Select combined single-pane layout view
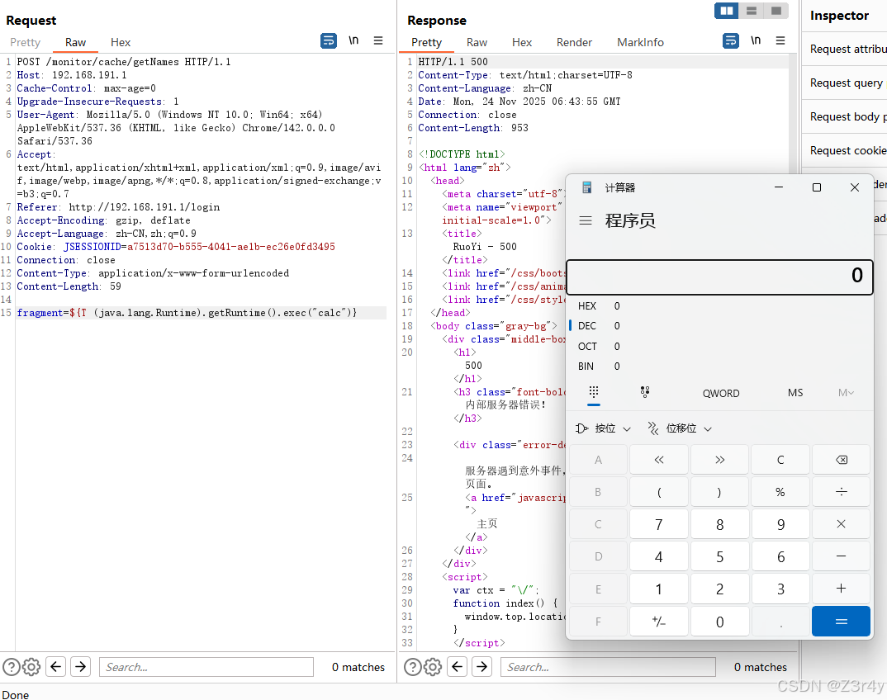 [776, 11]
